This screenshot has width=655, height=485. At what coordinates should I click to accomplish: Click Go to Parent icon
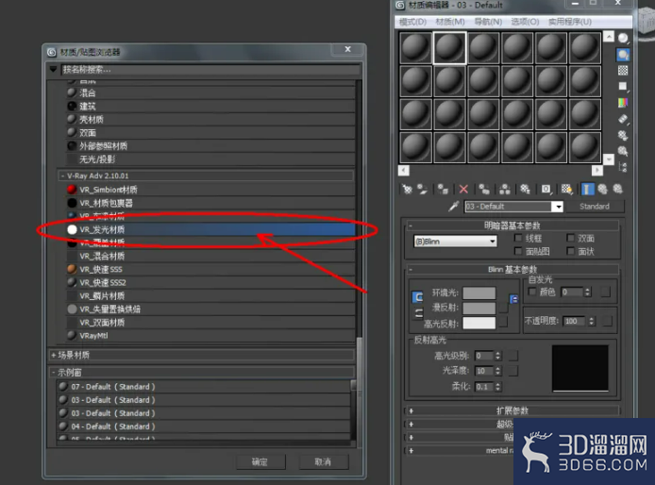(602, 190)
